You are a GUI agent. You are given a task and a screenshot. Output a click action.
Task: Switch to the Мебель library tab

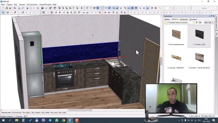click(167, 19)
